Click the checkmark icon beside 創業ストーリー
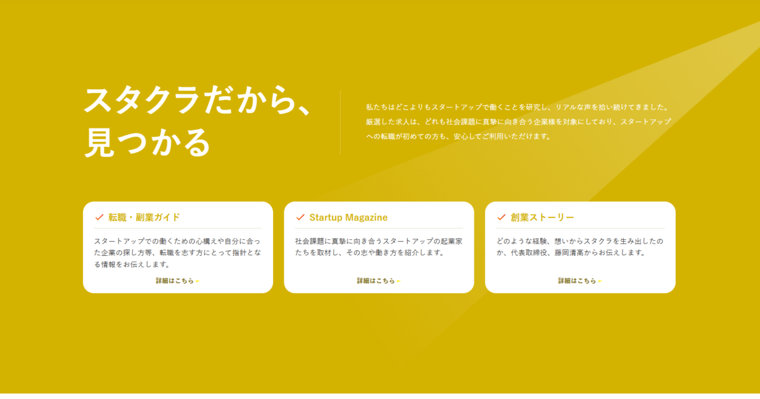 [x=502, y=217]
